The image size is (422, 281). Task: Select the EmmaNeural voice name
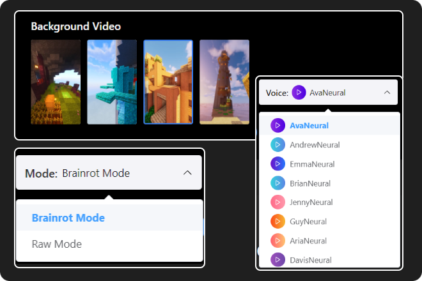[312, 164]
